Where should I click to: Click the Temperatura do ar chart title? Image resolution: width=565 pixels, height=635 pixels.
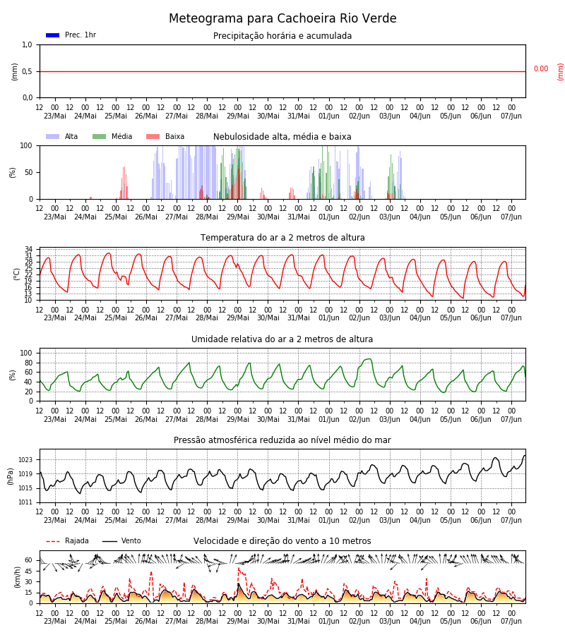(x=282, y=238)
